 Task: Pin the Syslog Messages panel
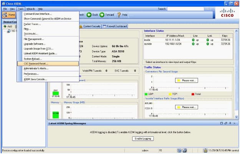230,123
